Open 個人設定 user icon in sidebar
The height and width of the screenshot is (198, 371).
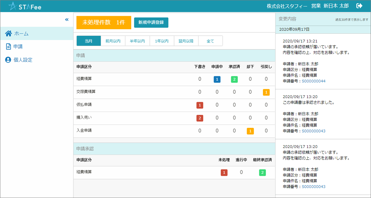9,60
